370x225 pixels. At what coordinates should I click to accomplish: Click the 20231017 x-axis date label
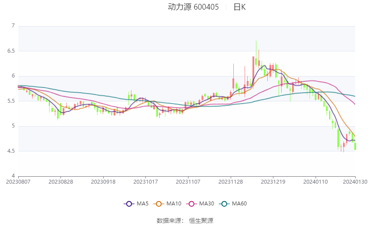point(145,182)
